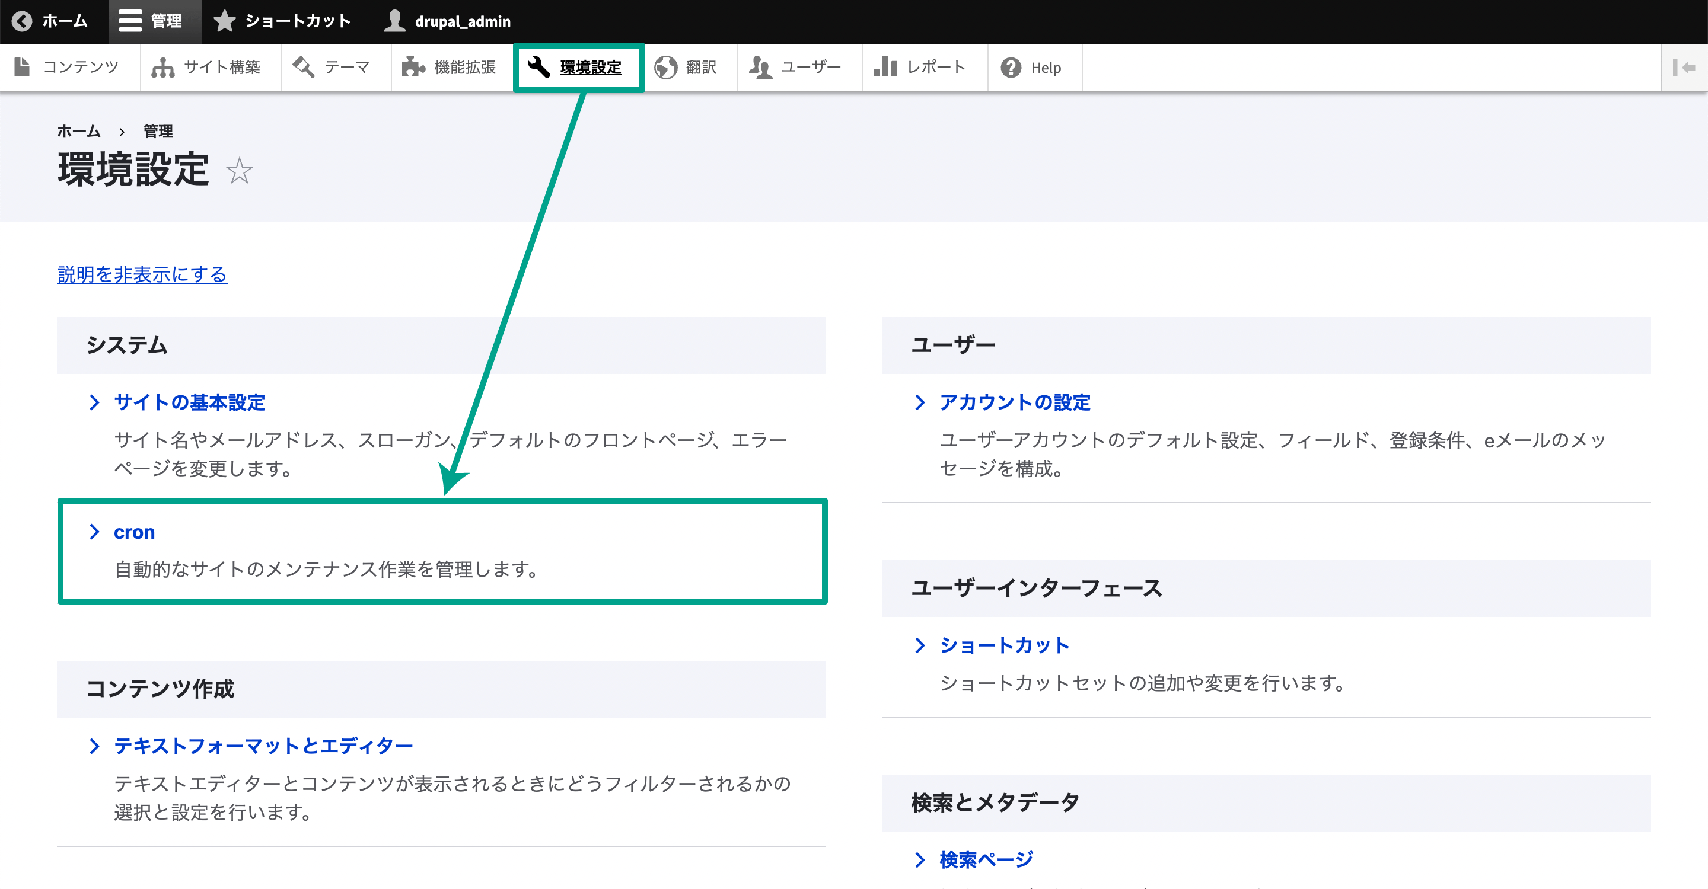This screenshot has width=1708, height=889.
Task: Click the システム section heading
Action: tap(126, 345)
